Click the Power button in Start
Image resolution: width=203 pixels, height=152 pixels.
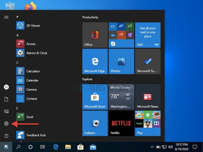(6, 136)
